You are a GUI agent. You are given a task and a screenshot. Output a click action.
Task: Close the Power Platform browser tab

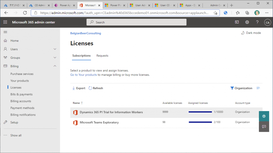pos(124,5)
